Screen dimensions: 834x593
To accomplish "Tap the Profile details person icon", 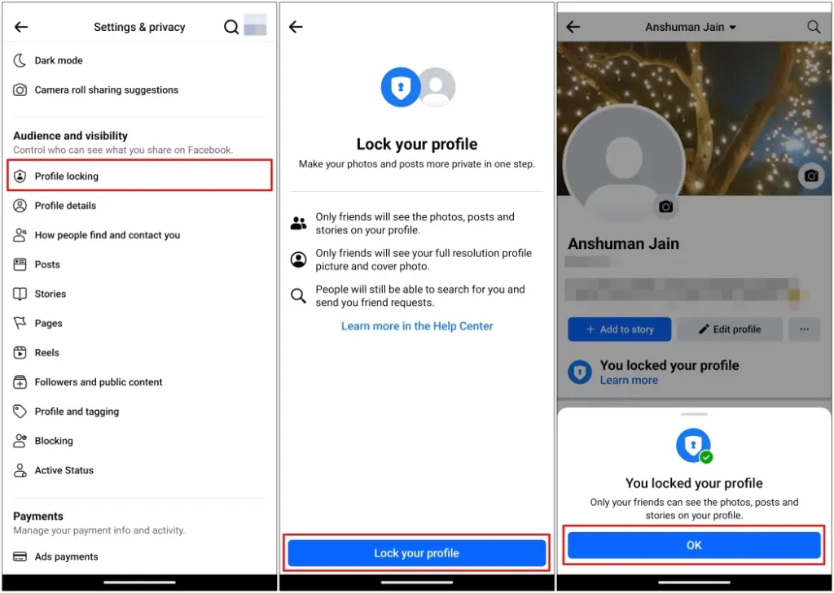I will (20, 206).
